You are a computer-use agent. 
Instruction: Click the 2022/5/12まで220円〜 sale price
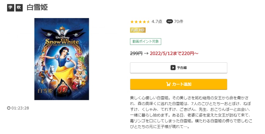point(174,53)
